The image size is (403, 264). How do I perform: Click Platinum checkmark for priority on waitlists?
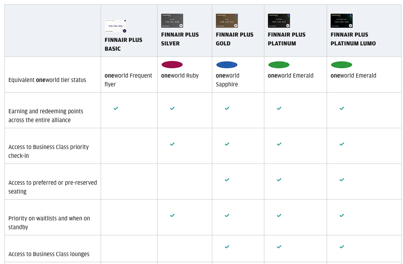(x=279, y=215)
